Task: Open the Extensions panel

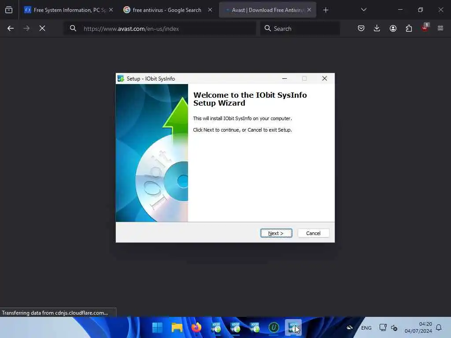Action: click(409, 28)
